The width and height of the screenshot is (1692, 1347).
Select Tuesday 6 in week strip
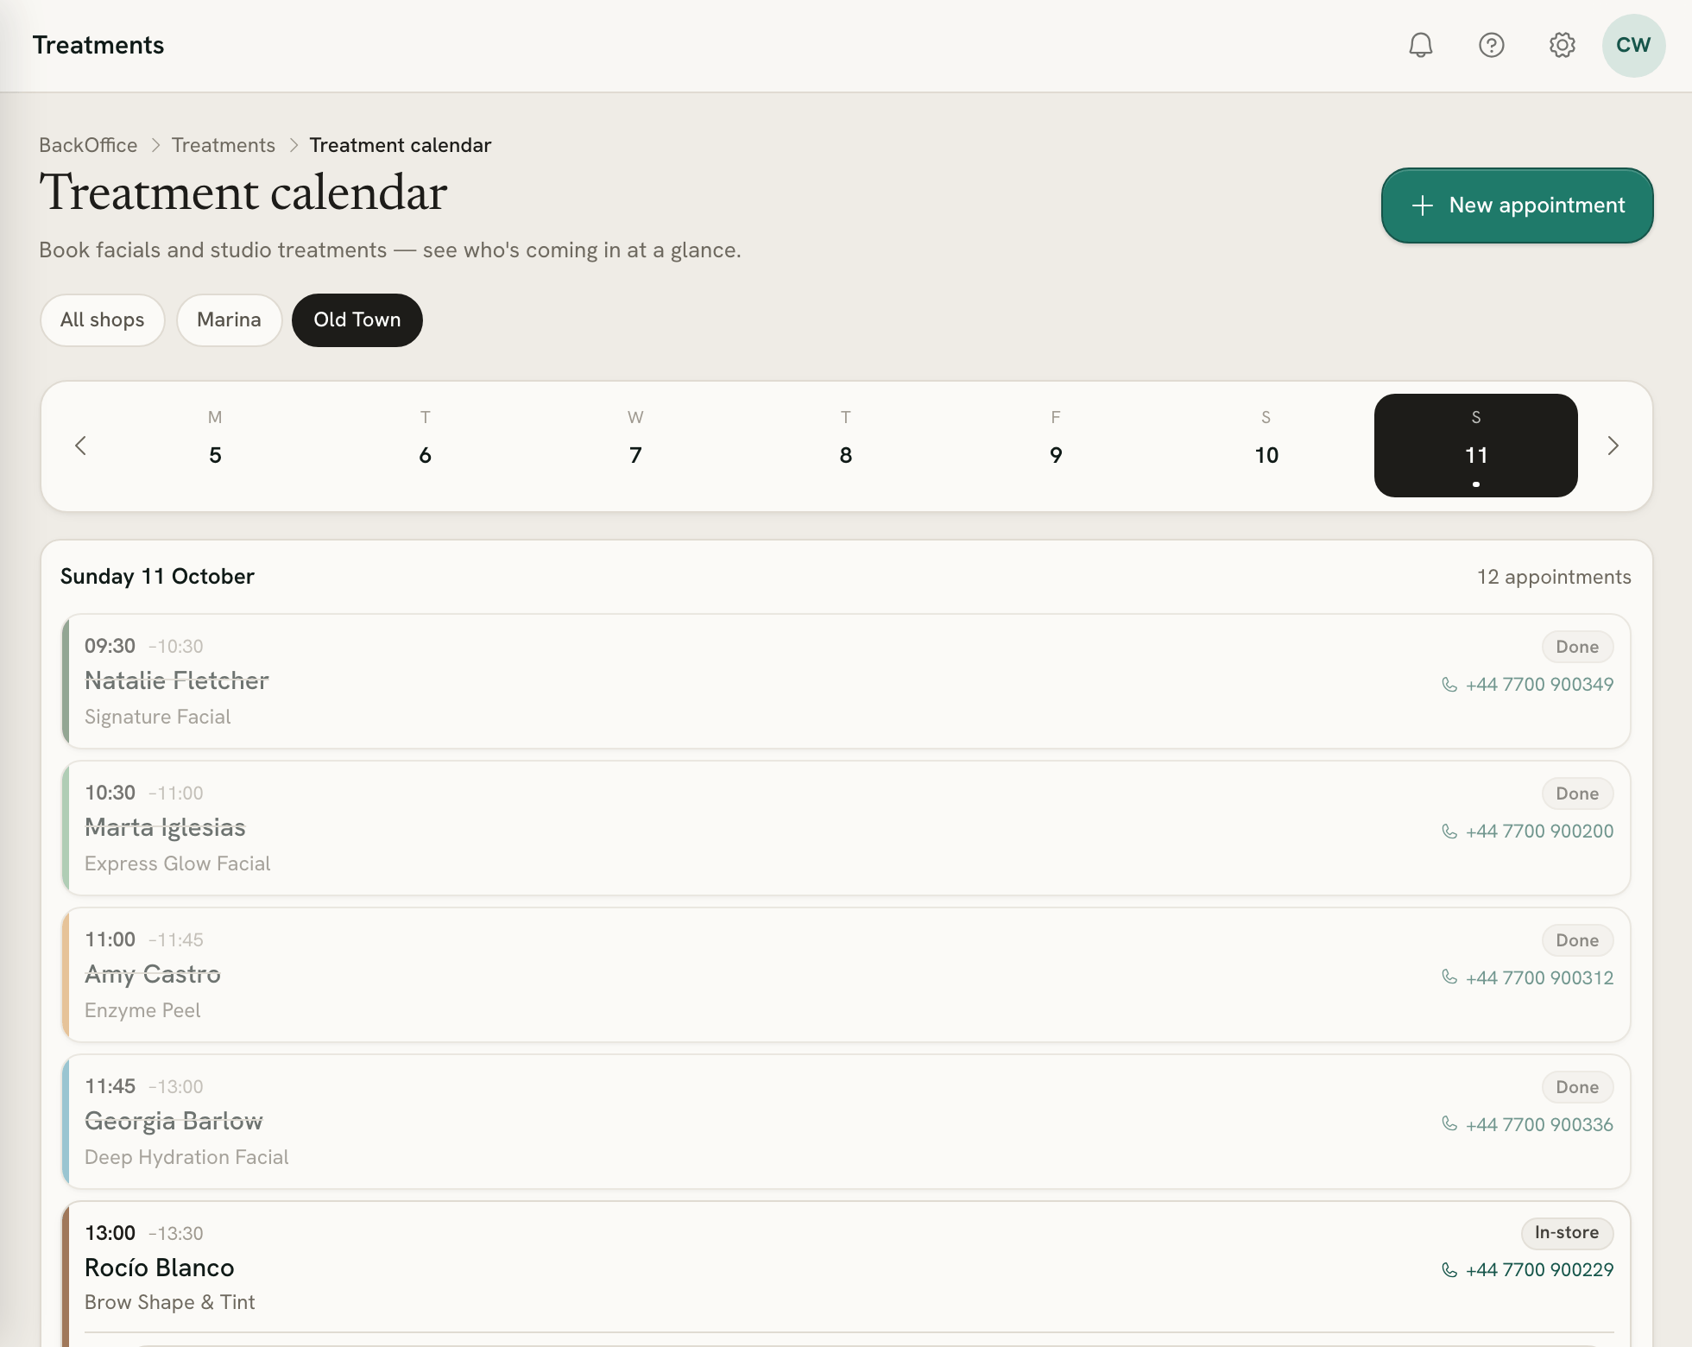click(x=426, y=446)
